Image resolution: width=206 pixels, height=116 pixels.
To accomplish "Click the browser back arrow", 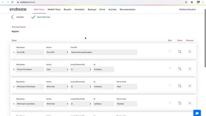I will click(3, 2).
